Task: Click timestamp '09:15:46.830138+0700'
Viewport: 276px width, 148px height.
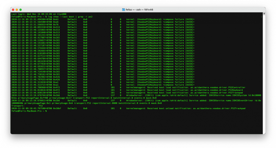Action: 39,93
